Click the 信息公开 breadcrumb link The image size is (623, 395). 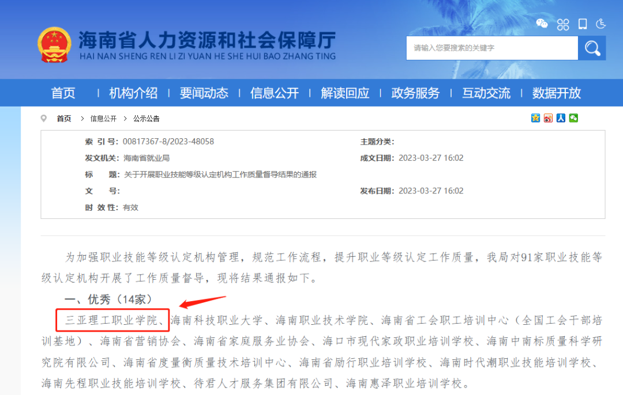[x=103, y=119]
